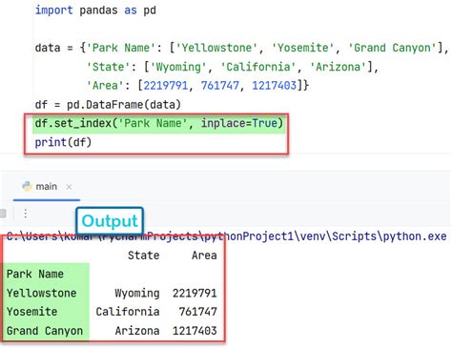
Task: Click 'Wyoming' string in State list
Action: 178,67
